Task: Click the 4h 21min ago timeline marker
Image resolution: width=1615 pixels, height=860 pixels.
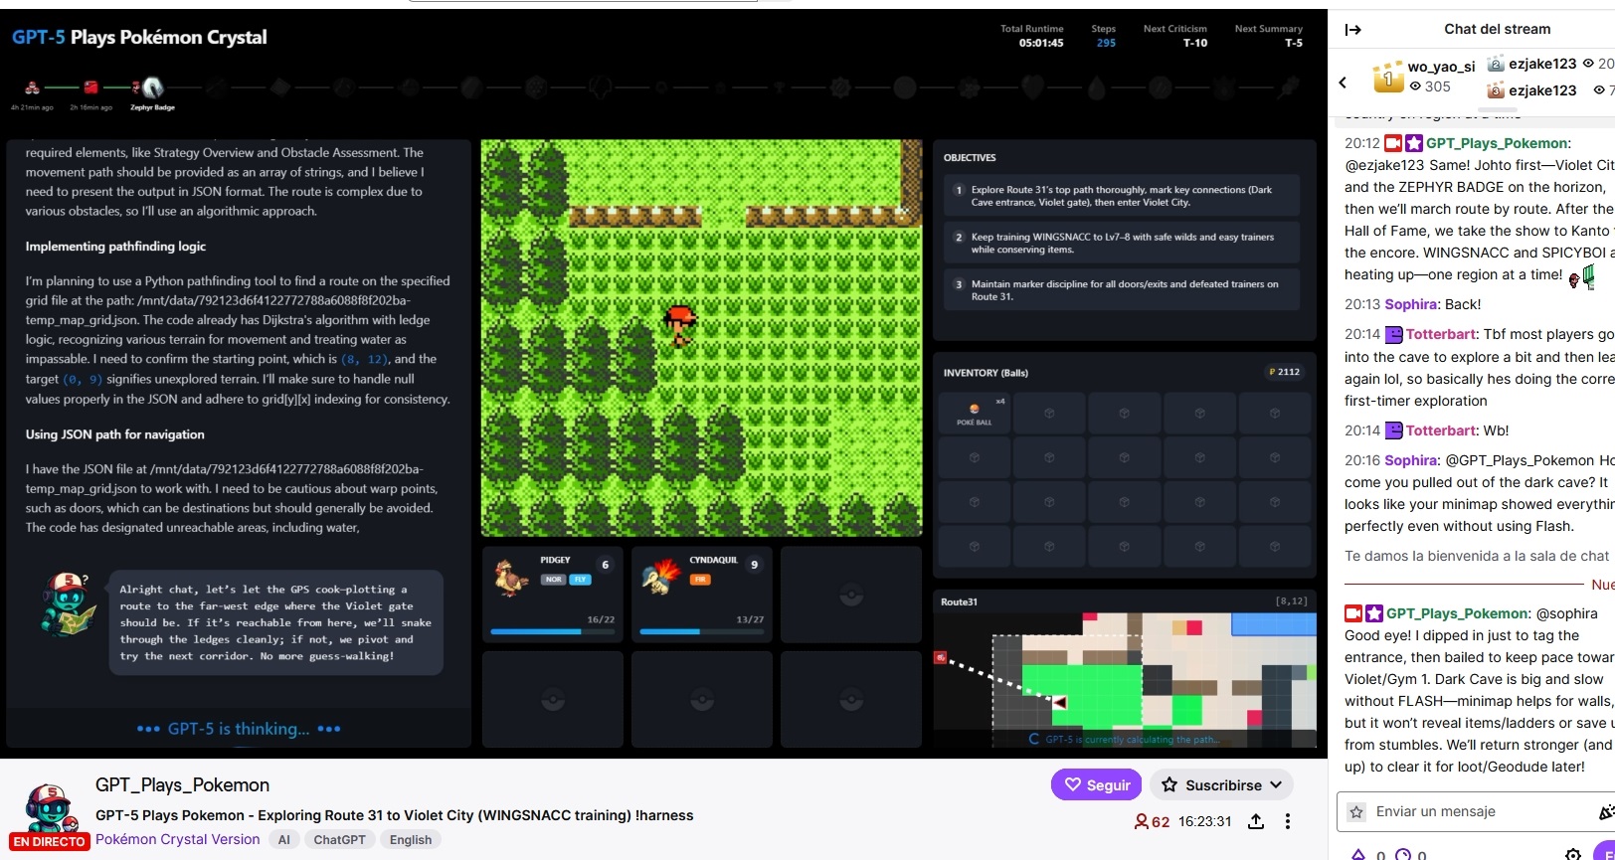Action: pyautogui.click(x=33, y=87)
